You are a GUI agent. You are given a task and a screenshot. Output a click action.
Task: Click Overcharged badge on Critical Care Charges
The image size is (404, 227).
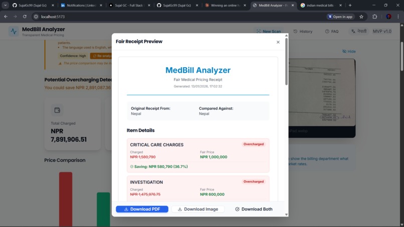(x=254, y=144)
